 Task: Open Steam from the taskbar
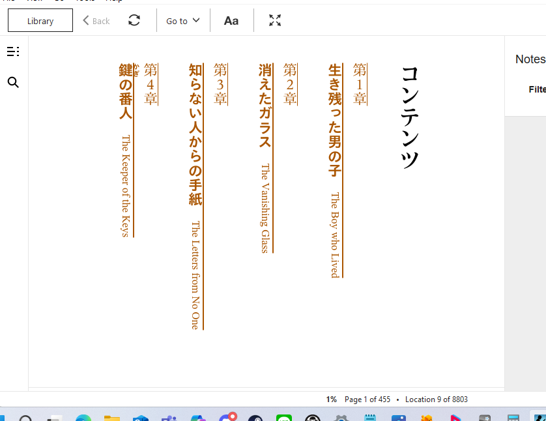(255, 418)
